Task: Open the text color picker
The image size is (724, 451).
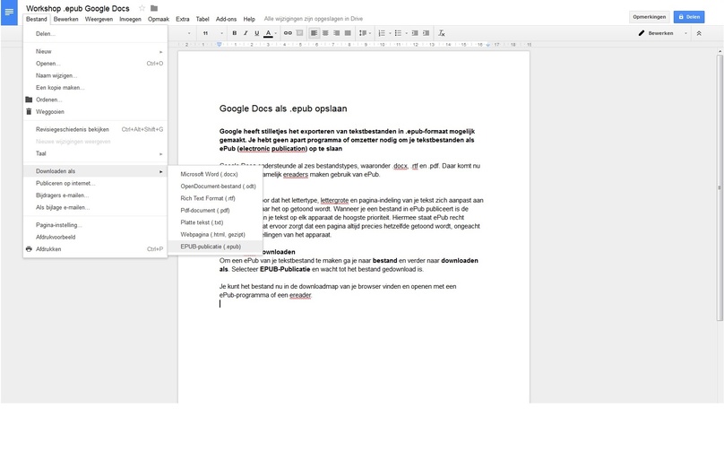Action: click(270, 33)
